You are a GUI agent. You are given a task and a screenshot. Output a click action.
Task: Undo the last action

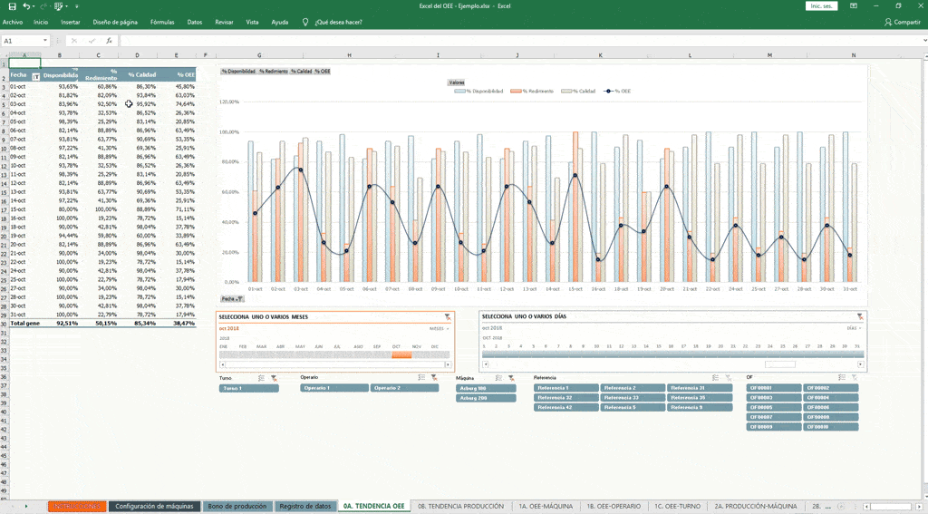pyautogui.click(x=25, y=6)
